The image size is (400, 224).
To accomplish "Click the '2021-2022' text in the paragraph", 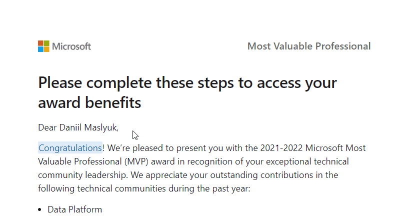I will [x=281, y=148].
